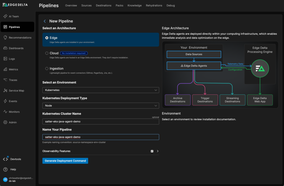The width and height of the screenshot is (284, 186).
Task: Select the Ingestion architecture radio button
Action: click(47, 68)
